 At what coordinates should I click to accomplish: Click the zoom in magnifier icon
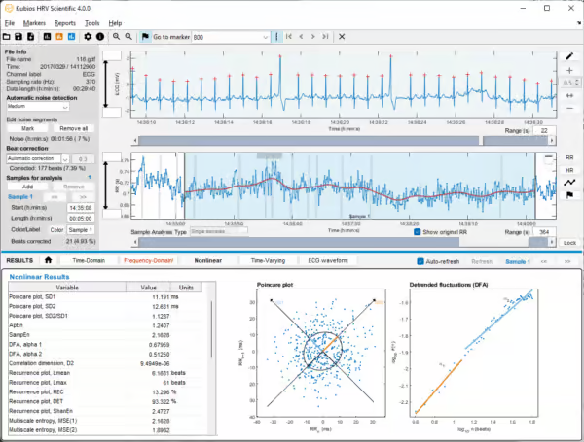116,36
